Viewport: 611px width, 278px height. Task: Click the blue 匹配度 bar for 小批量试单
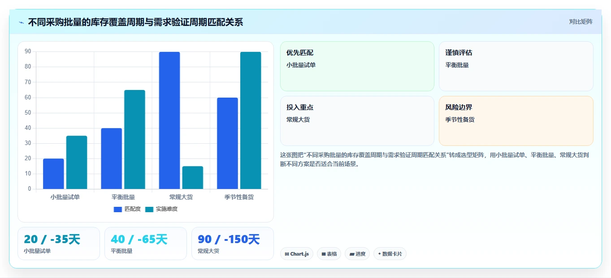[53, 174]
